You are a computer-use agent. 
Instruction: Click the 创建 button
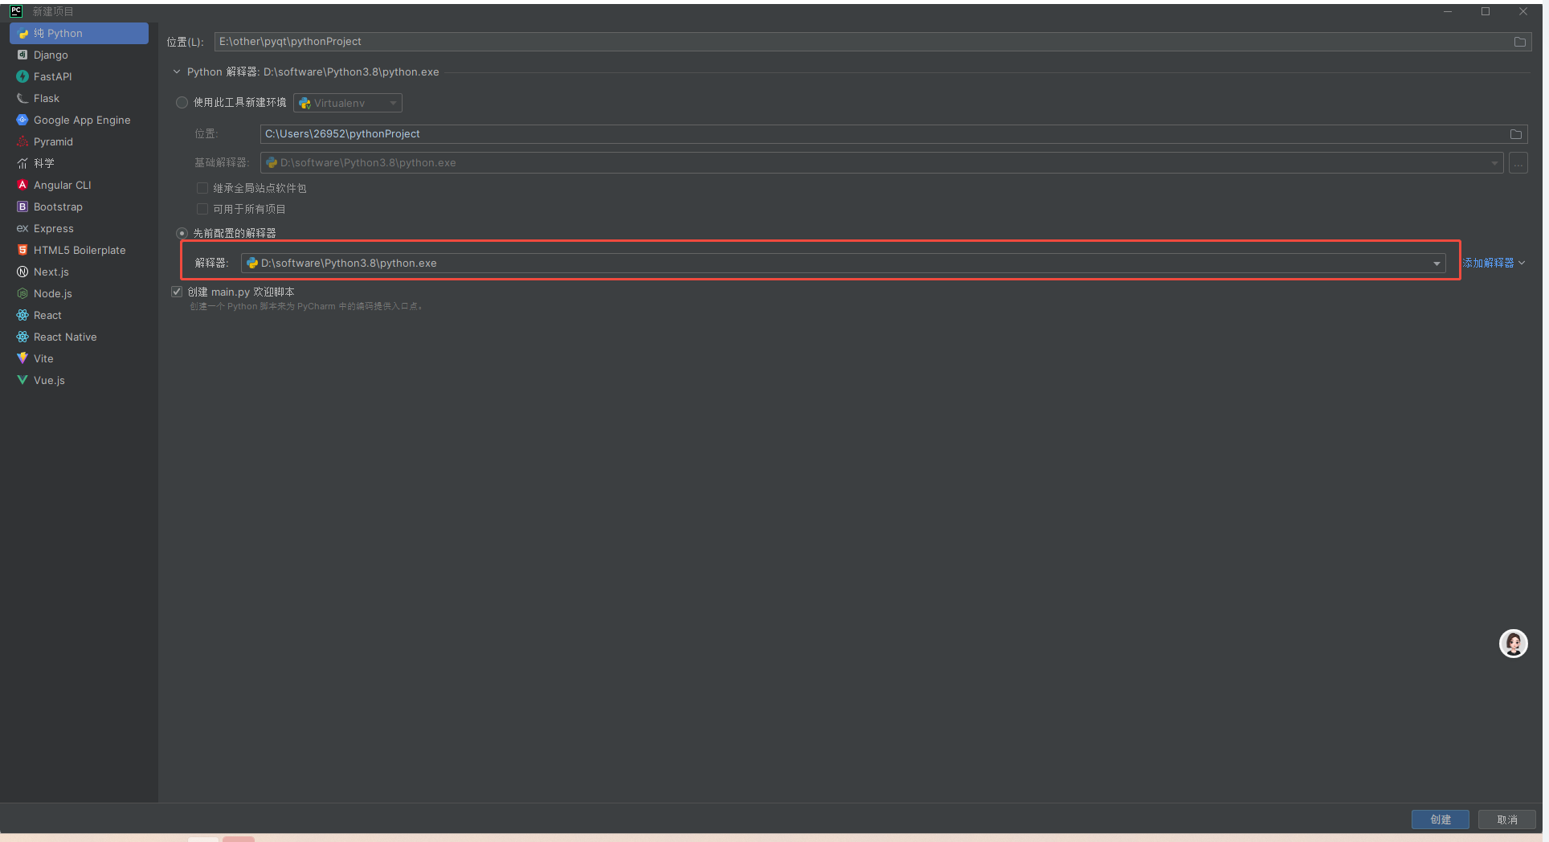[x=1440, y=820]
